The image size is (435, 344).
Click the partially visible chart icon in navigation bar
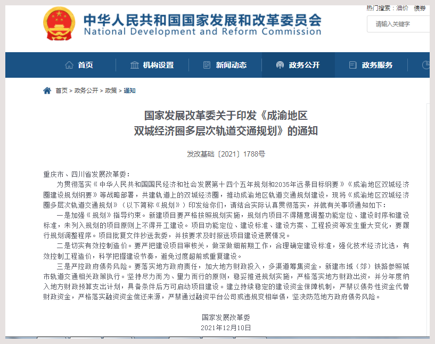pos(425,65)
